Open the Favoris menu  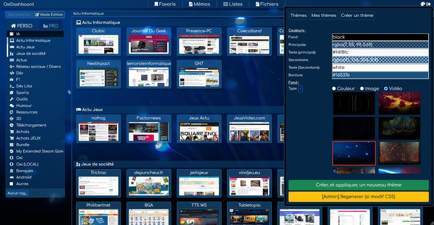165,4
